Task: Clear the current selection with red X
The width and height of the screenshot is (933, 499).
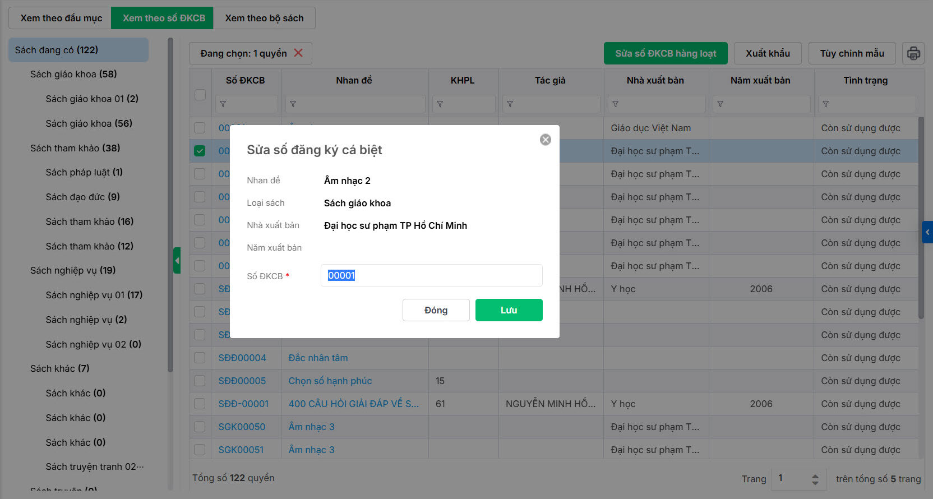Action: [x=298, y=53]
